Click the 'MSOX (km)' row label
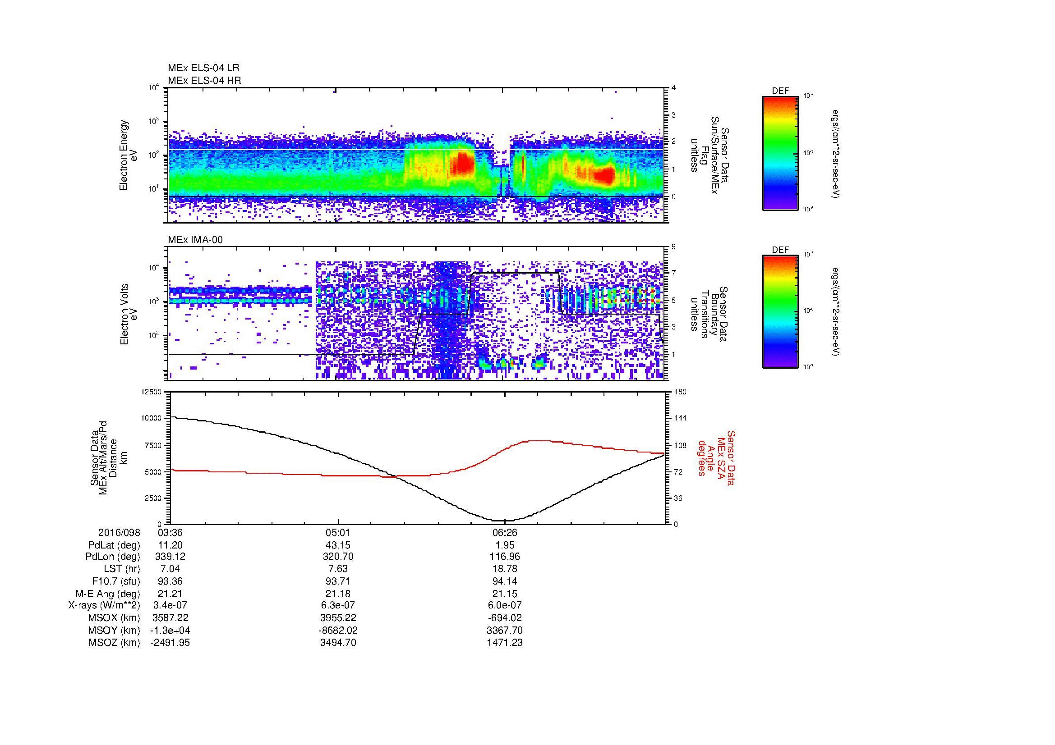Viewport: 1055px width, 745px height. tap(114, 618)
